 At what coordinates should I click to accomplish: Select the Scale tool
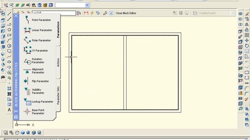[x=247, y=51]
